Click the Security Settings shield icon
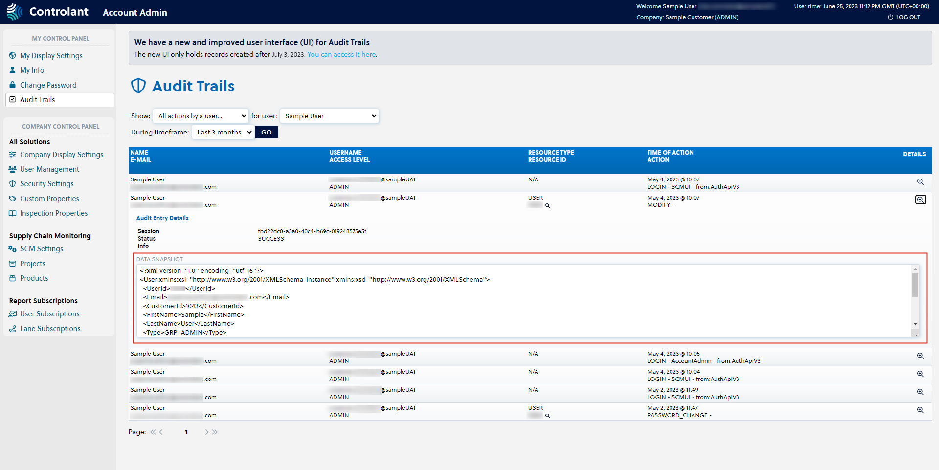 pos(13,184)
